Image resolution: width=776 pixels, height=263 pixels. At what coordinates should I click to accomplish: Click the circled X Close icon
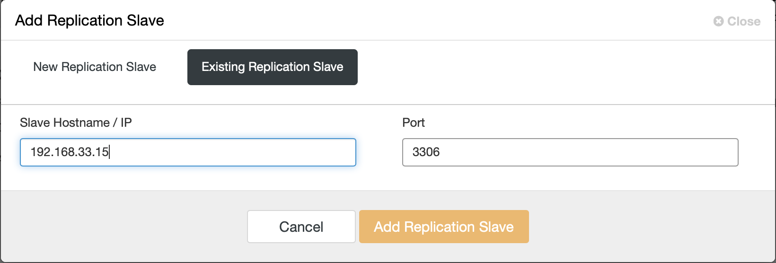tap(718, 21)
